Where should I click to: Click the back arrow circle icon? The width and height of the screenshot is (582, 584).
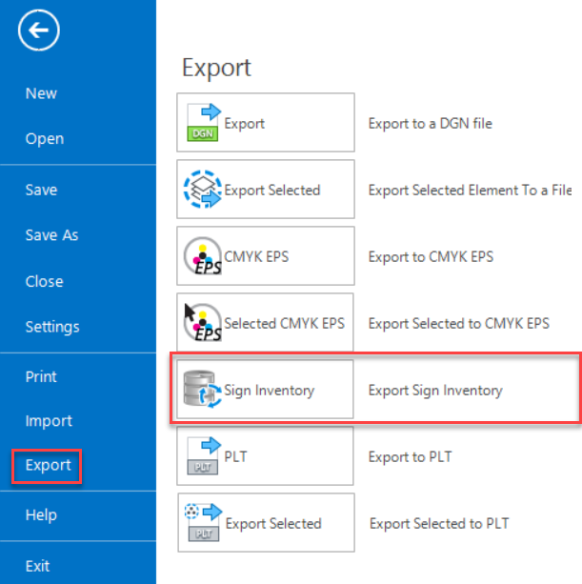coord(39,30)
